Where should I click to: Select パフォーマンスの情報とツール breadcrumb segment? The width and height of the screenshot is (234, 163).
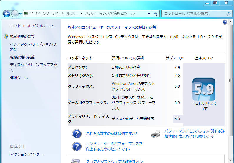(110, 13)
